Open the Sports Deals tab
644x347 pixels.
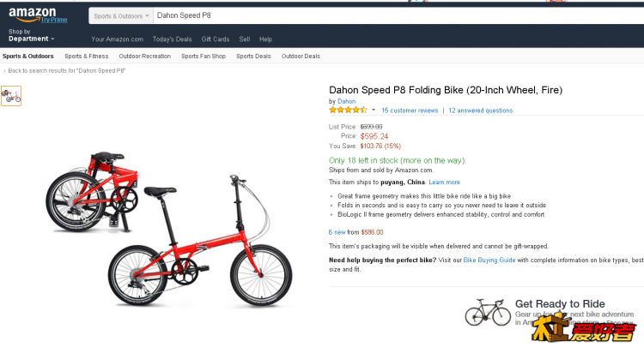click(x=253, y=57)
